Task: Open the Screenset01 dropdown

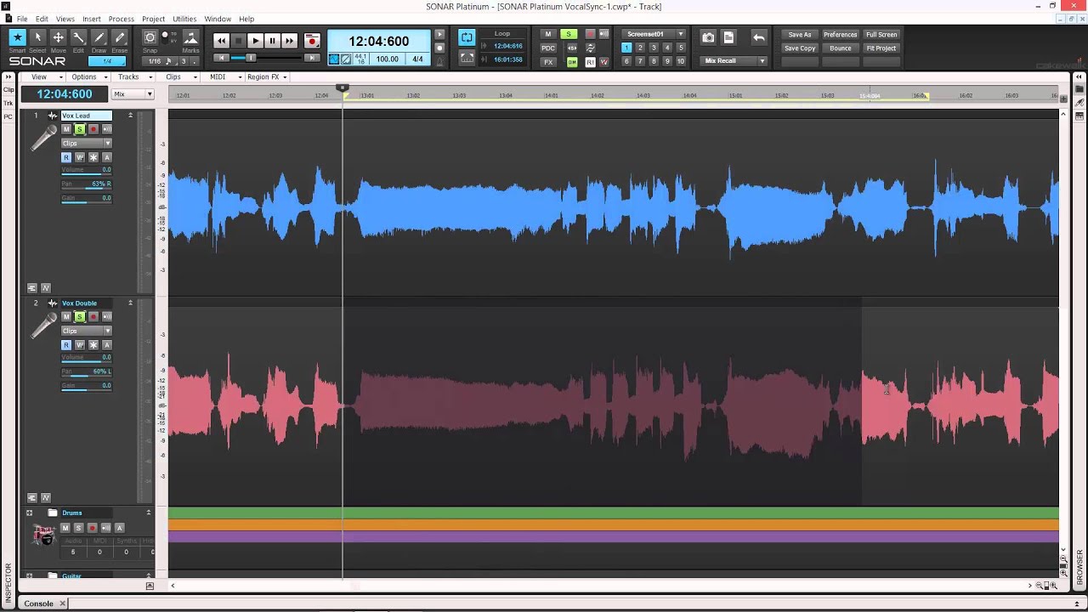Action: [653, 34]
